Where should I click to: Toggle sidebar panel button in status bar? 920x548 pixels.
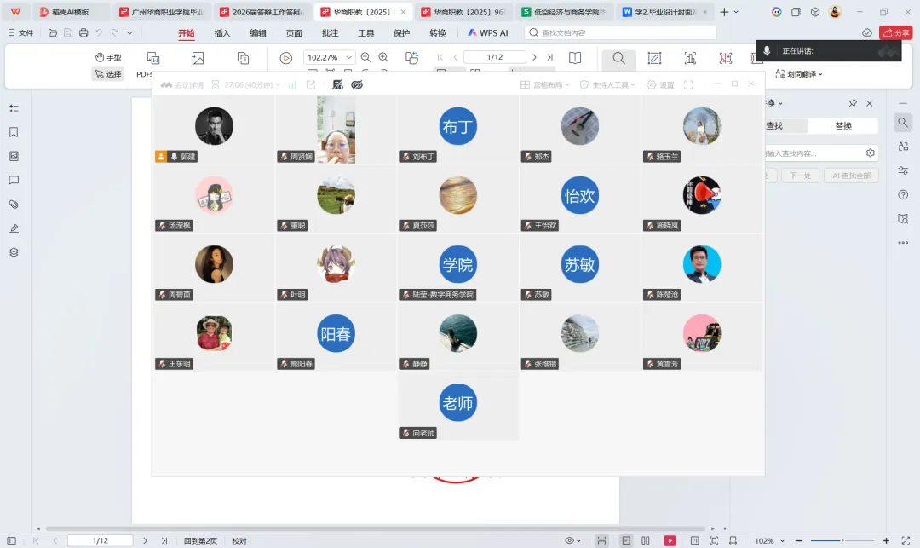point(11,540)
